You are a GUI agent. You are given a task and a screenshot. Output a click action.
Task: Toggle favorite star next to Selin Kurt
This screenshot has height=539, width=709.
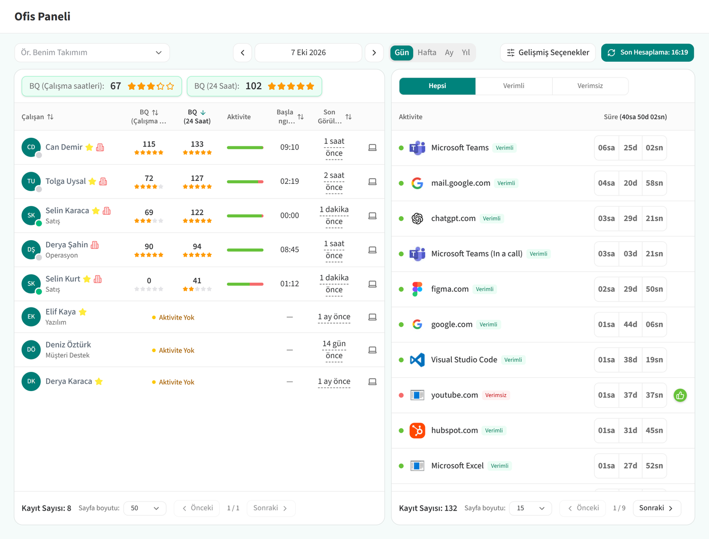[x=87, y=279]
